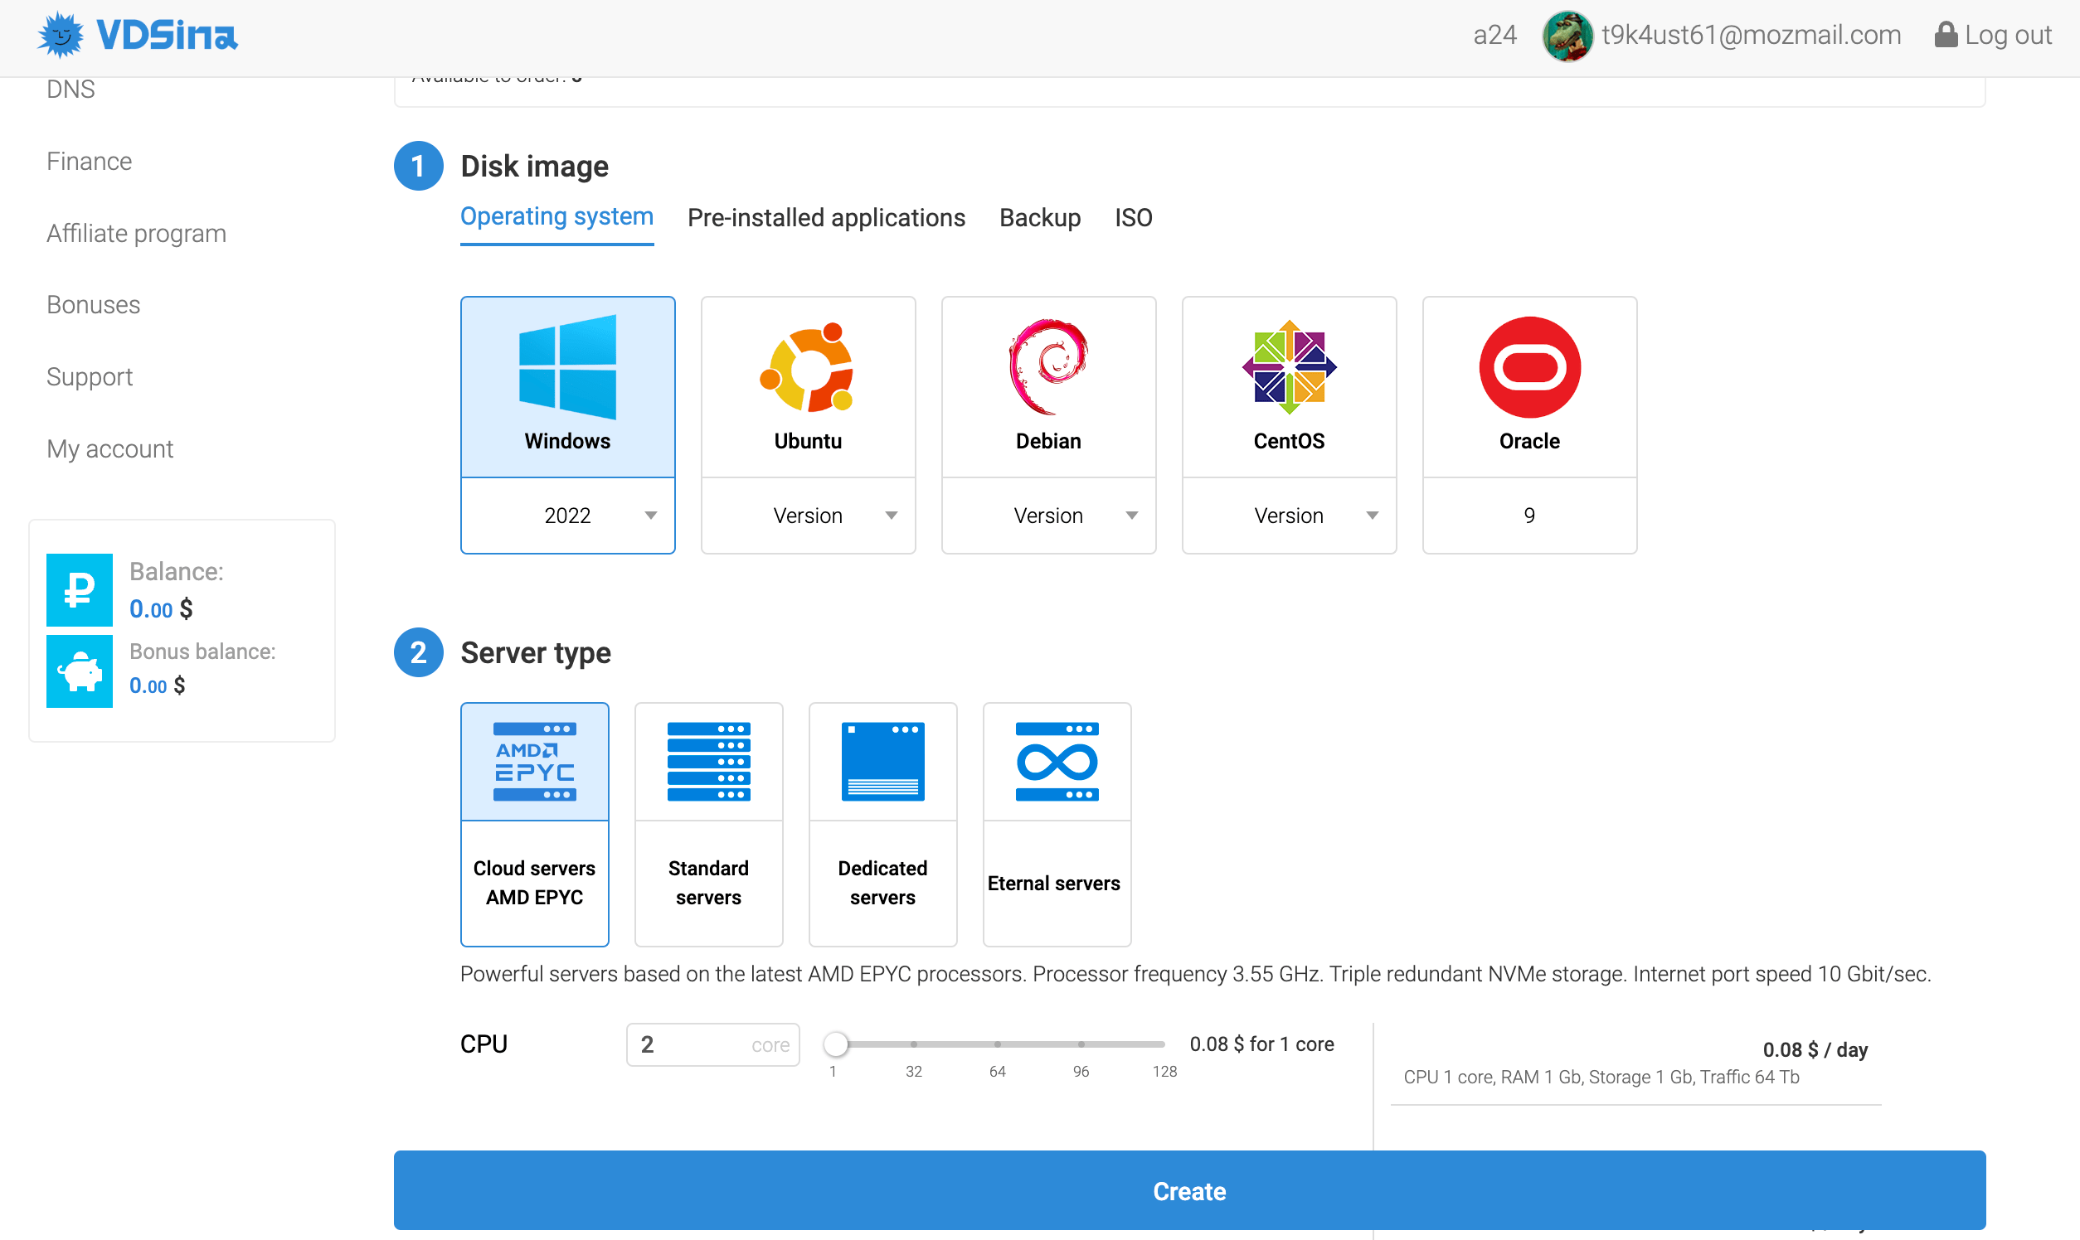The image size is (2080, 1240).
Task: Click the Bonus balance 0.00 $ amount
Action: (x=158, y=685)
